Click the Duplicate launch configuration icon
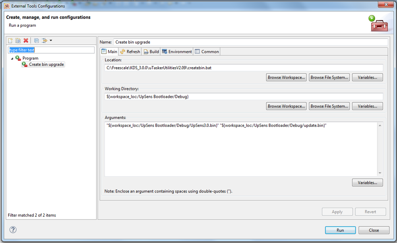 point(18,41)
